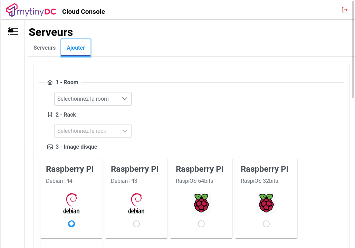Select the Debian PI4 radio button
355x248 pixels.
(x=71, y=224)
